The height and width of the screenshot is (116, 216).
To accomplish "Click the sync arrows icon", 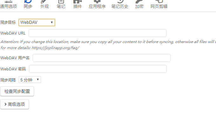I will [28, 1].
